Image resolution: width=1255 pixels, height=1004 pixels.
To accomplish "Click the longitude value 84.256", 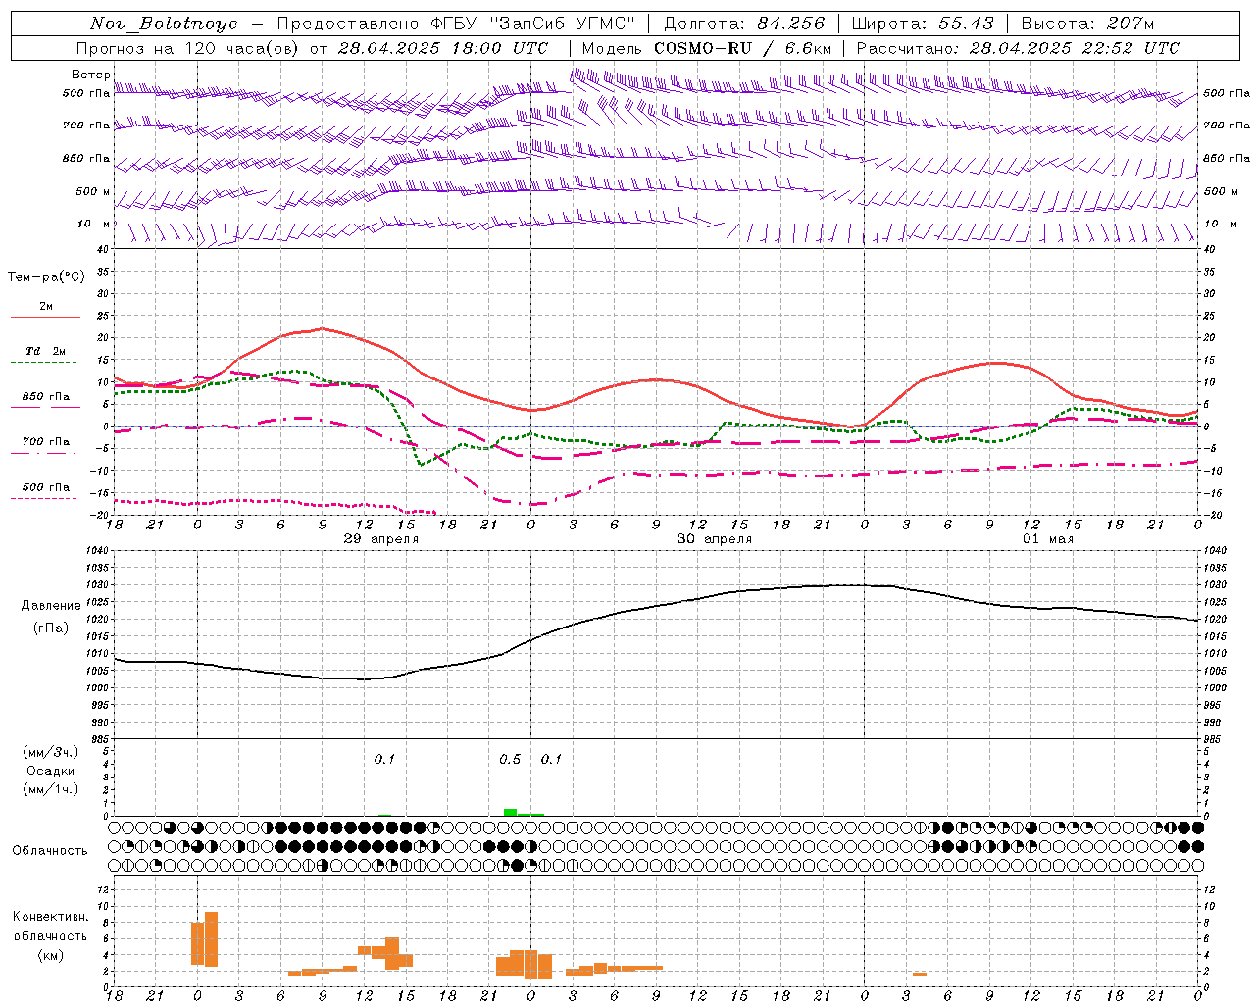I will point(791,24).
